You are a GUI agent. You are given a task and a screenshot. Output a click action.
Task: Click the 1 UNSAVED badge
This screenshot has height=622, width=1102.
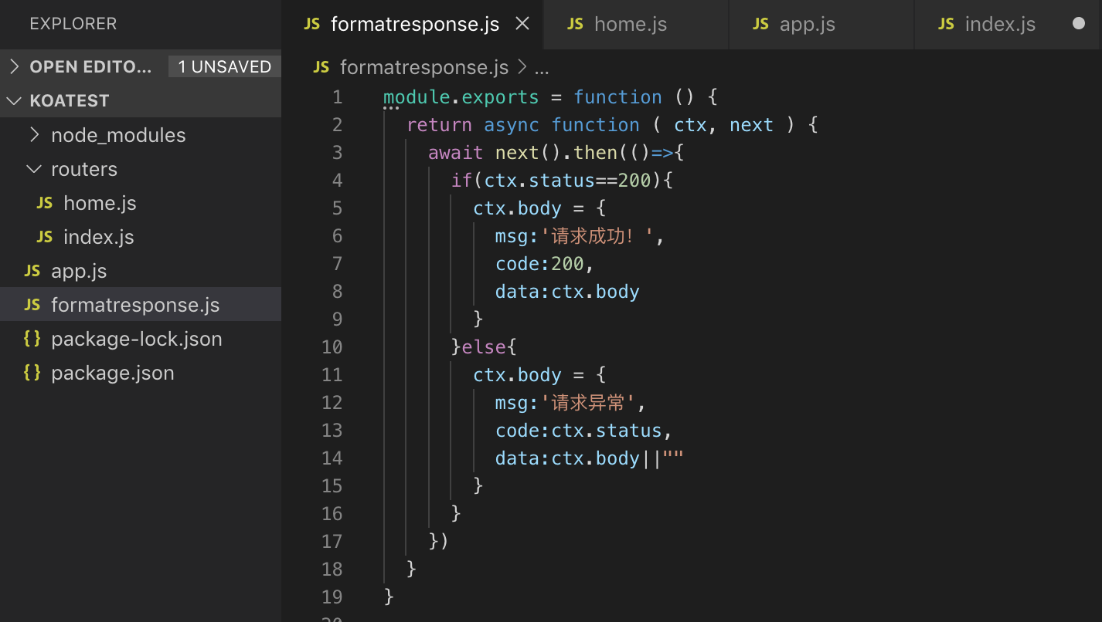(x=224, y=67)
